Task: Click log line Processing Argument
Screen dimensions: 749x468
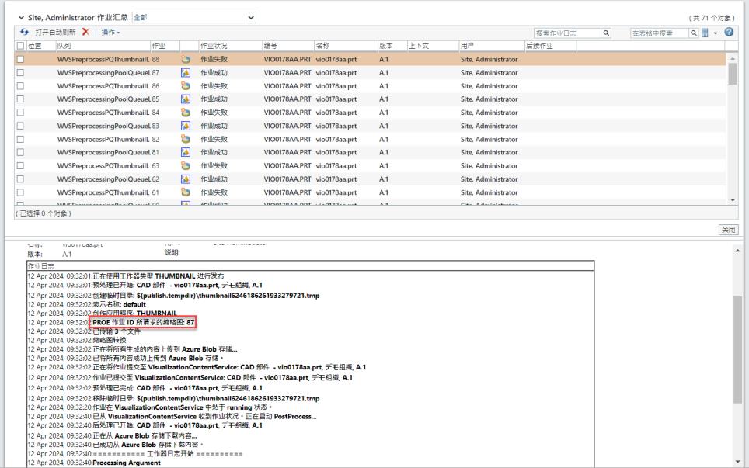Action: point(127,463)
